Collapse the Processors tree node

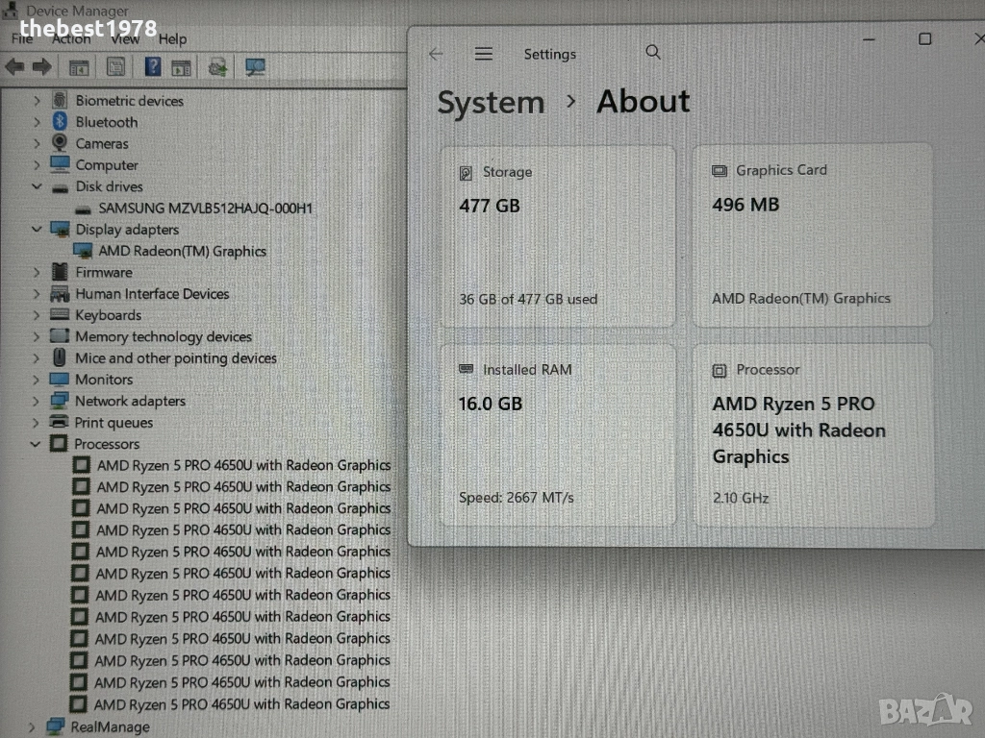tap(37, 444)
